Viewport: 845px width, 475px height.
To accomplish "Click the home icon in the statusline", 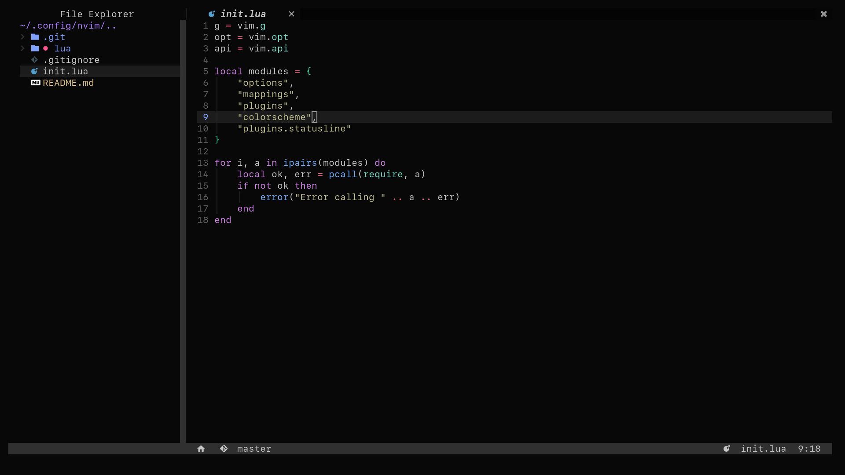I will point(201,449).
